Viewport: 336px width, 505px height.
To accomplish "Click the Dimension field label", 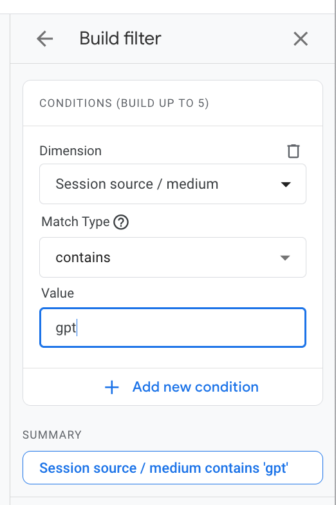I will [71, 151].
